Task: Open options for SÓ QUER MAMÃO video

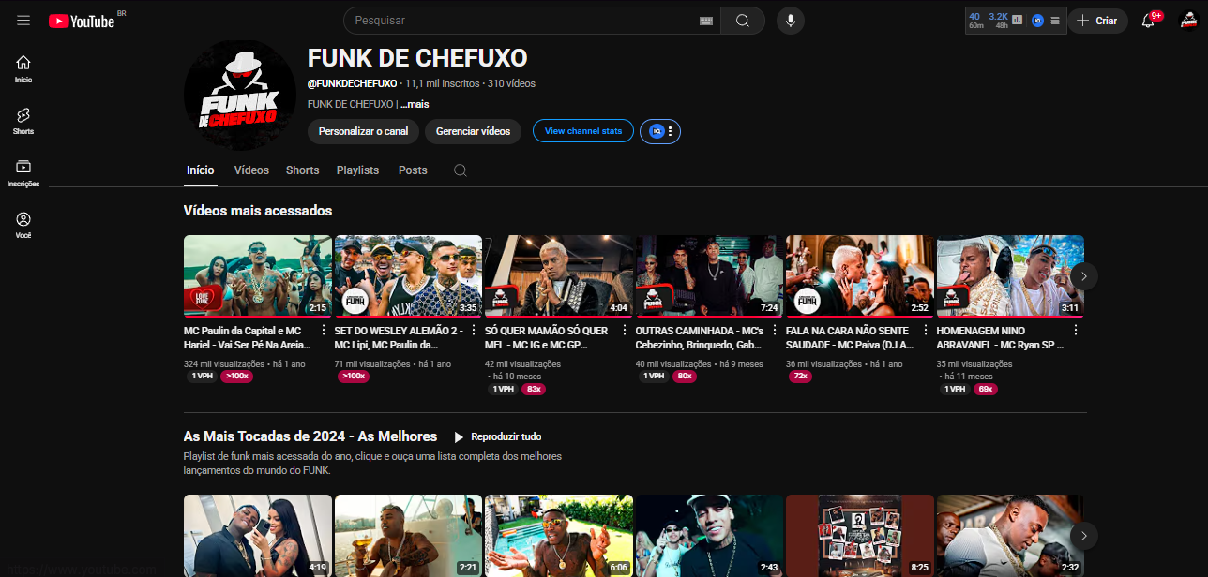Action: [625, 331]
